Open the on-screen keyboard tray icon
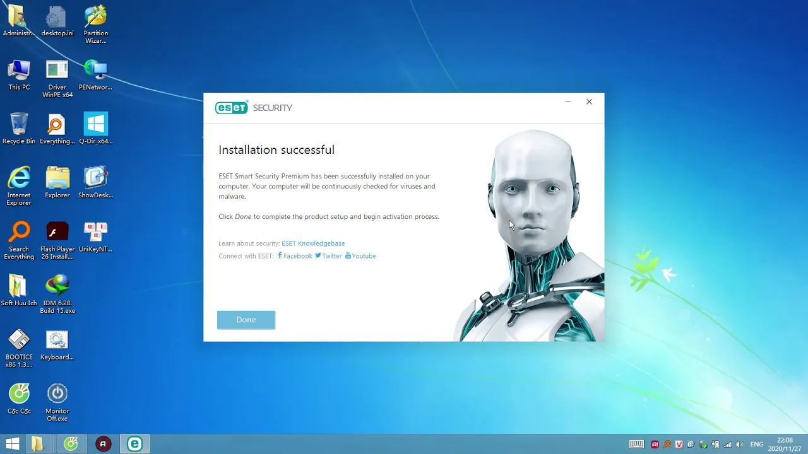 click(x=636, y=445)
